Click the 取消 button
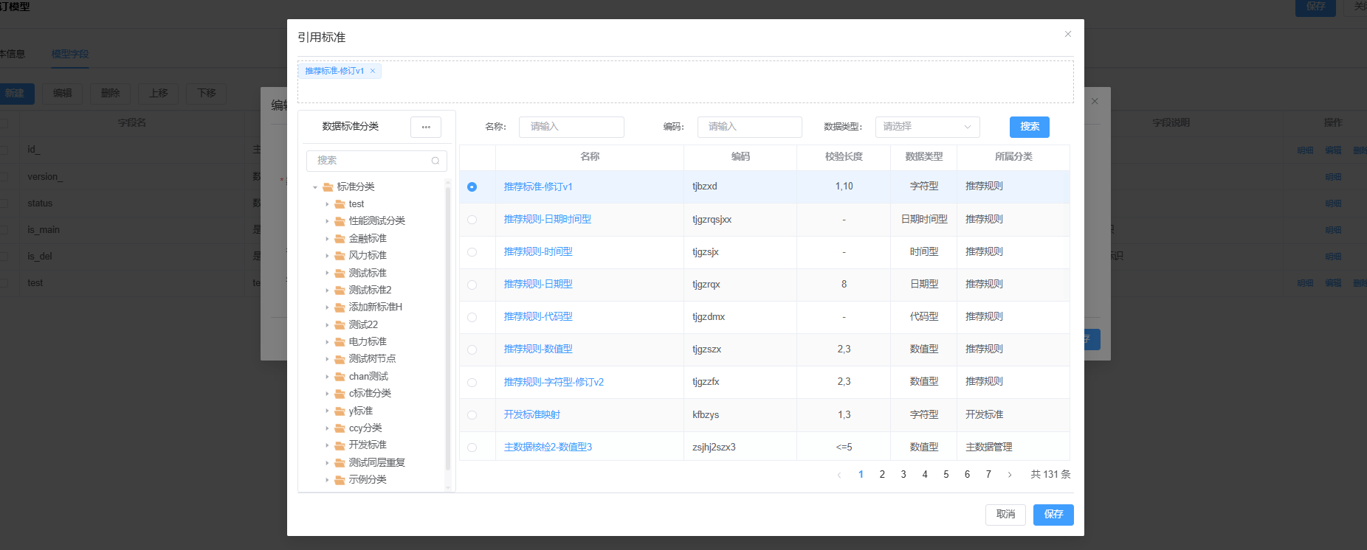Screen dimensions: 1367x550 (x=1005, y=515)
